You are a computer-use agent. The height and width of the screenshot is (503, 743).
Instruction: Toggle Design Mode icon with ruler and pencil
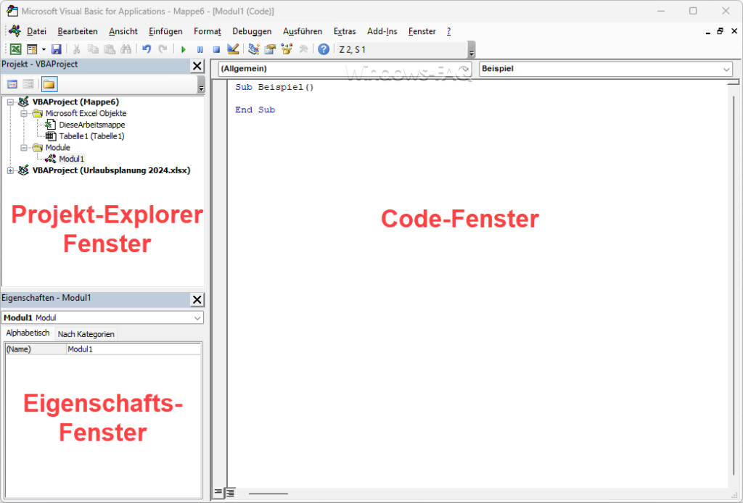click(233, 49)
